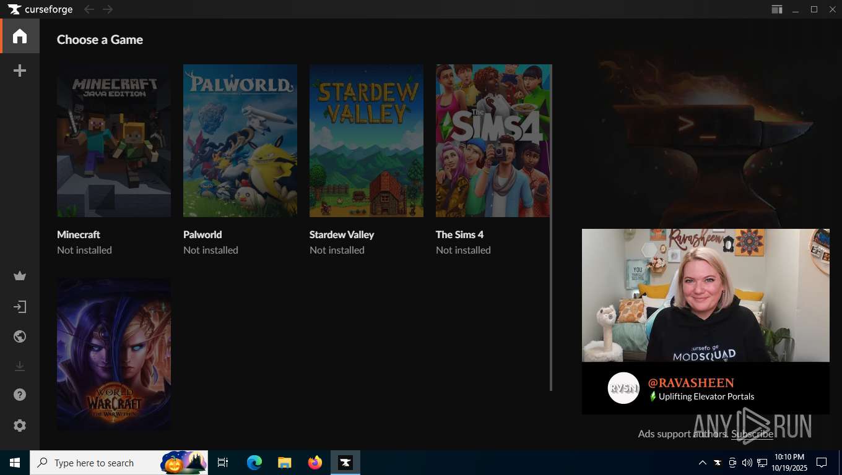Image resolution: width=842 pixels, height=475 pixels.
Task: Open the crown premium icon in sidebar
Action: click(x=20, y=276)
